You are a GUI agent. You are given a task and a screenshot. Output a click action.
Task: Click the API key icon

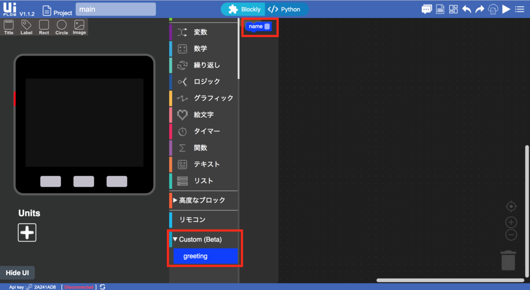pyautogui.click(x=29, y=287)
